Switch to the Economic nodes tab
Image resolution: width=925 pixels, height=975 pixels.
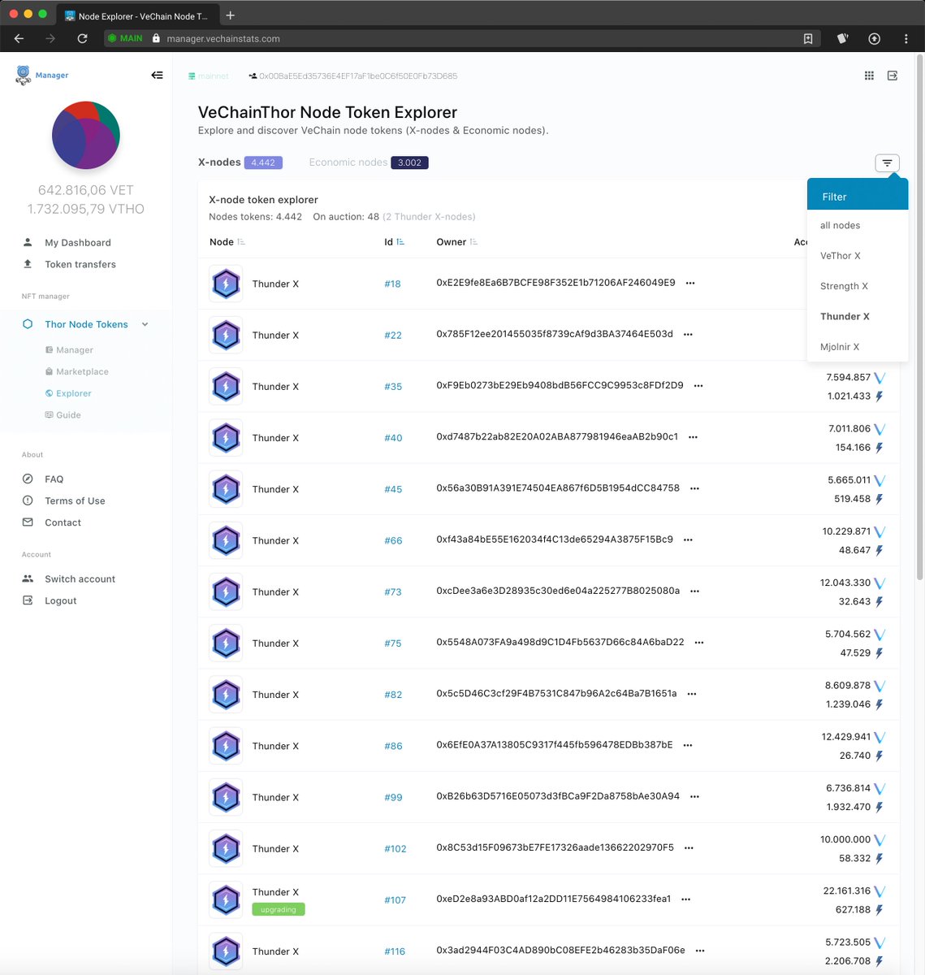click(369, 162)
